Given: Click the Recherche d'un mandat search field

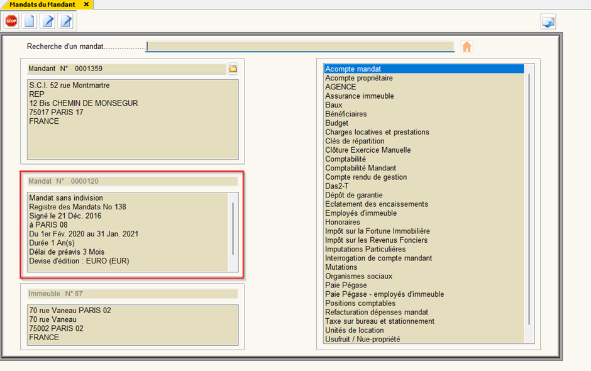Looking at the screenshot, I should pos(299,47).
